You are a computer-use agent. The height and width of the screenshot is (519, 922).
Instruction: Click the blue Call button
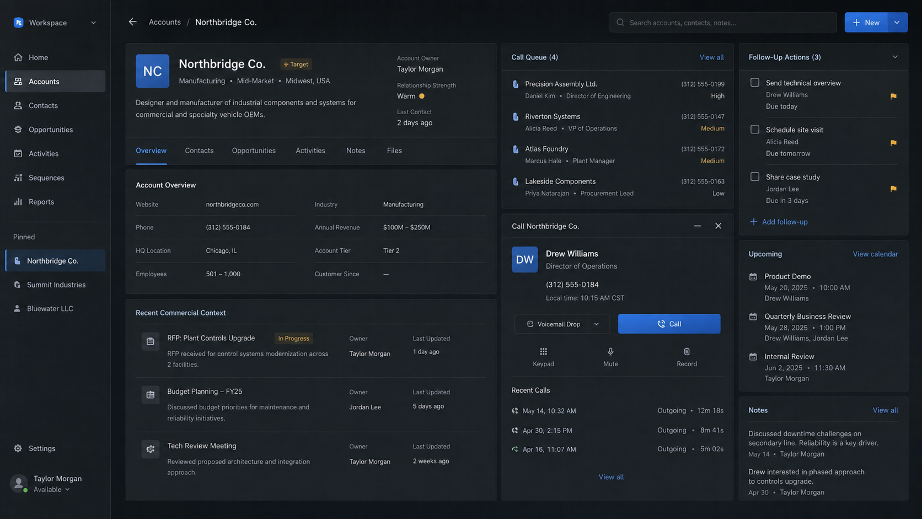[x=669, y=324]
